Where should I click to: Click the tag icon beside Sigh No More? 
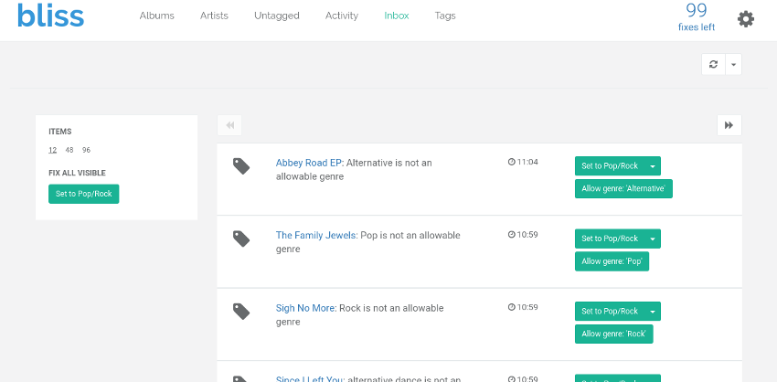(241, 312)
